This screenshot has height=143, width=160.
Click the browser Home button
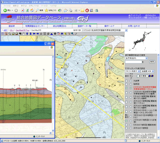pyautogui.click(x=32, y=11)
